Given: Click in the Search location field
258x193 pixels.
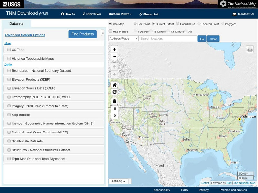Looking at the screenshot, I should pyautogui.click(x=168, y=39).
